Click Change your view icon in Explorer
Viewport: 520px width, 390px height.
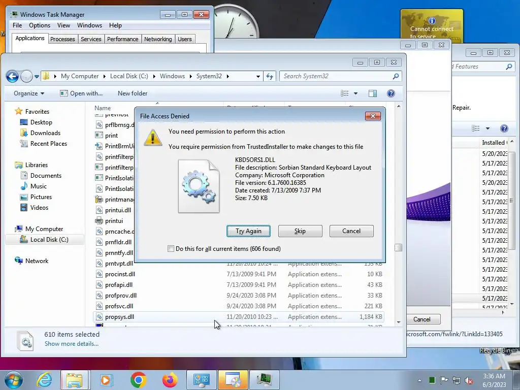345,93
